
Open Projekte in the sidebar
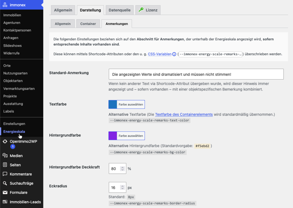click(10, 96)
